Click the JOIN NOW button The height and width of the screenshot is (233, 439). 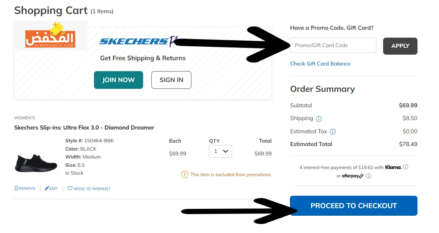[x=119, y=80]
